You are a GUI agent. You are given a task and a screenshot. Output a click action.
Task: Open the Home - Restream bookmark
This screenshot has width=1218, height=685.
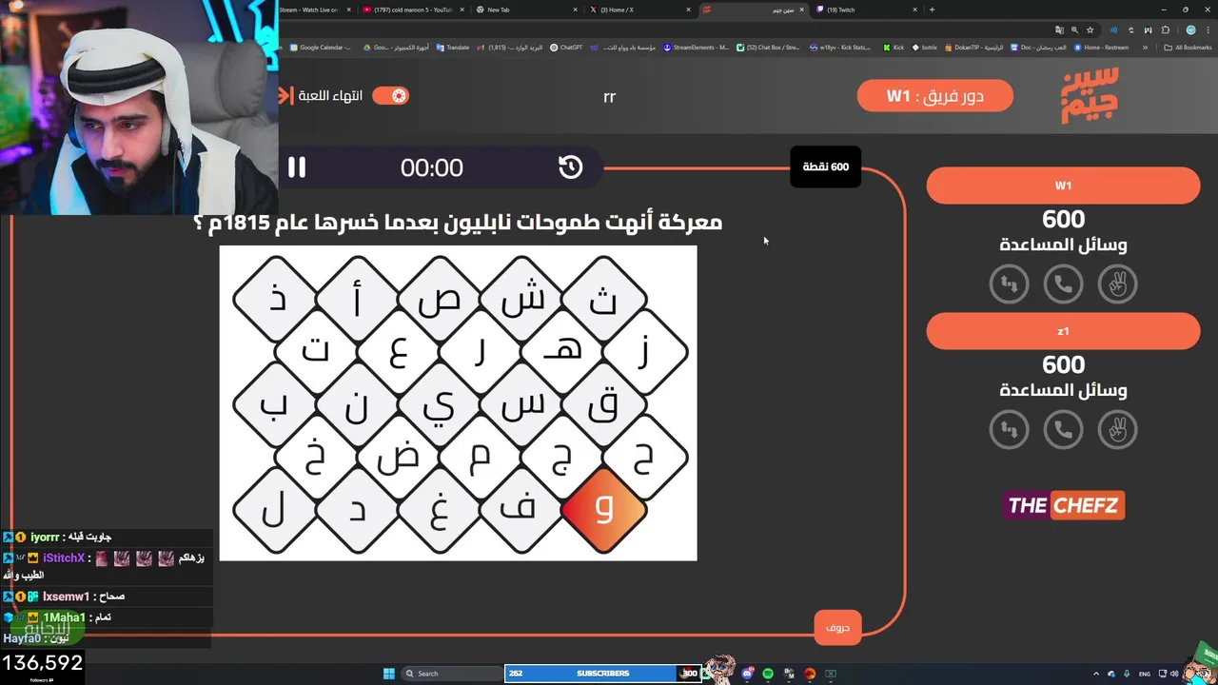[x=1101, y=48]
